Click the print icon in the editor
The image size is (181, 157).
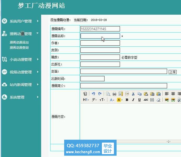(x=114, y=94)
